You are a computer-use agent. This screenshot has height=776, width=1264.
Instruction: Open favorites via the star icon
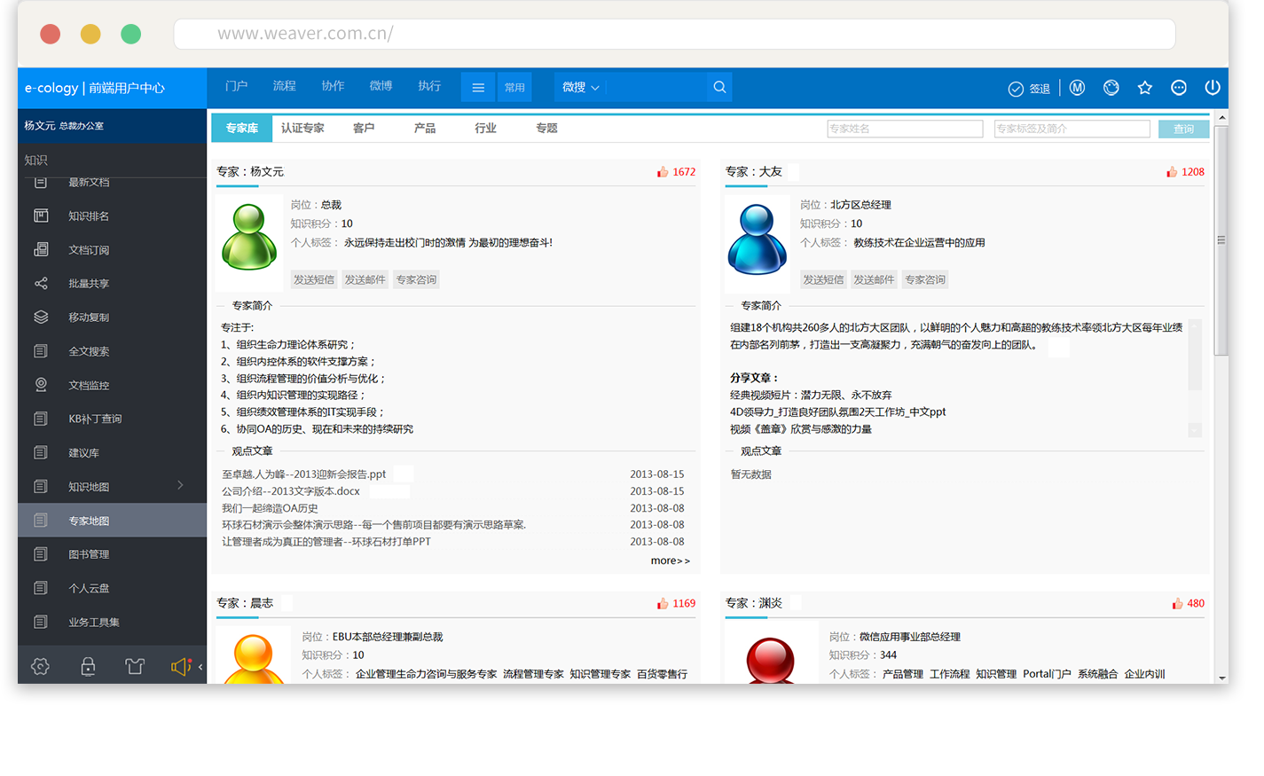pos(1144,88)
